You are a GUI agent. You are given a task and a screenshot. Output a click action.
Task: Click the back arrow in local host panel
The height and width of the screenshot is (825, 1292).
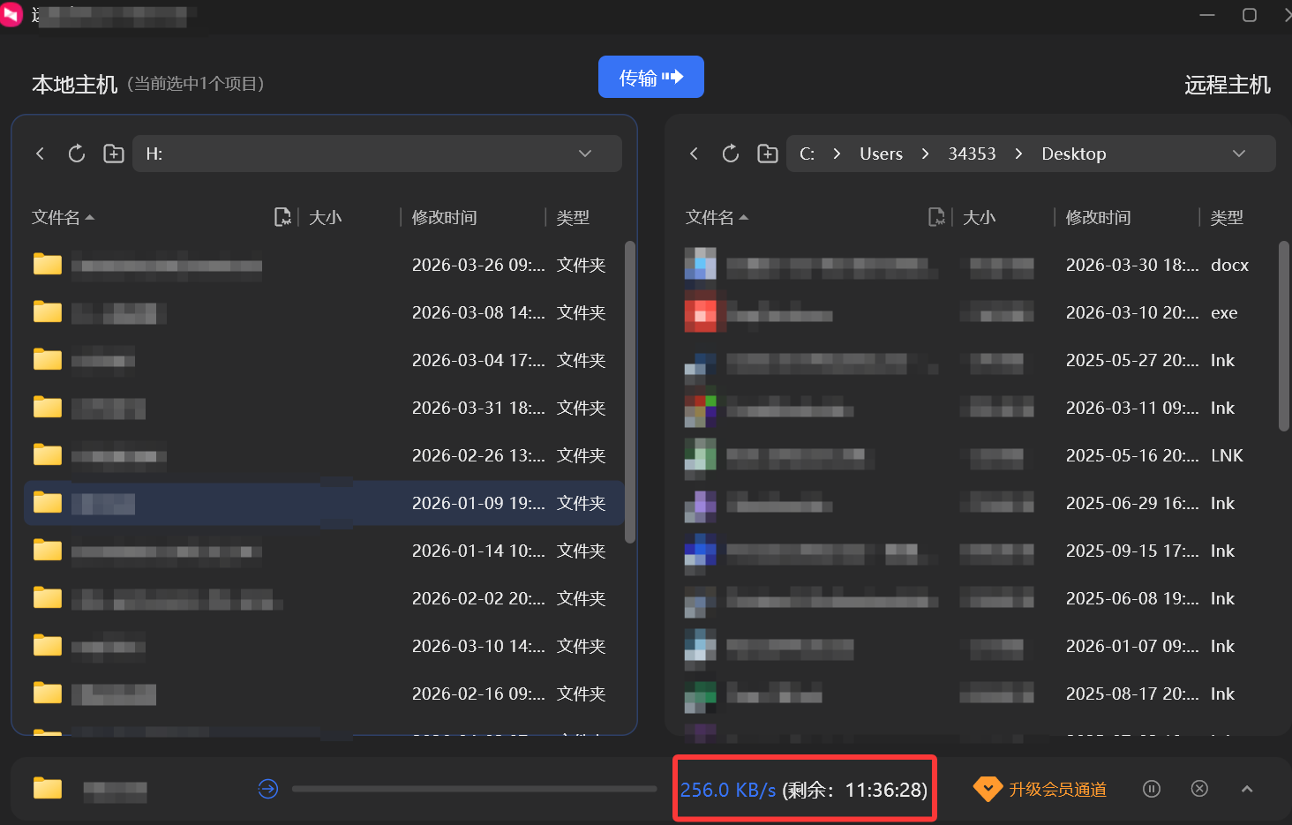[x=40, y=154]
